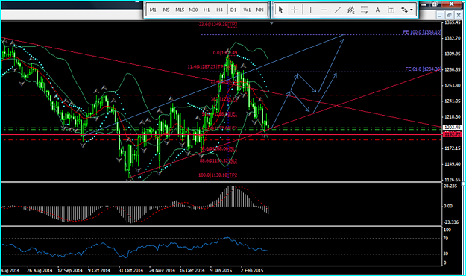
Task: Click the 1332.70 price scale value
Action: pos(453,38)
